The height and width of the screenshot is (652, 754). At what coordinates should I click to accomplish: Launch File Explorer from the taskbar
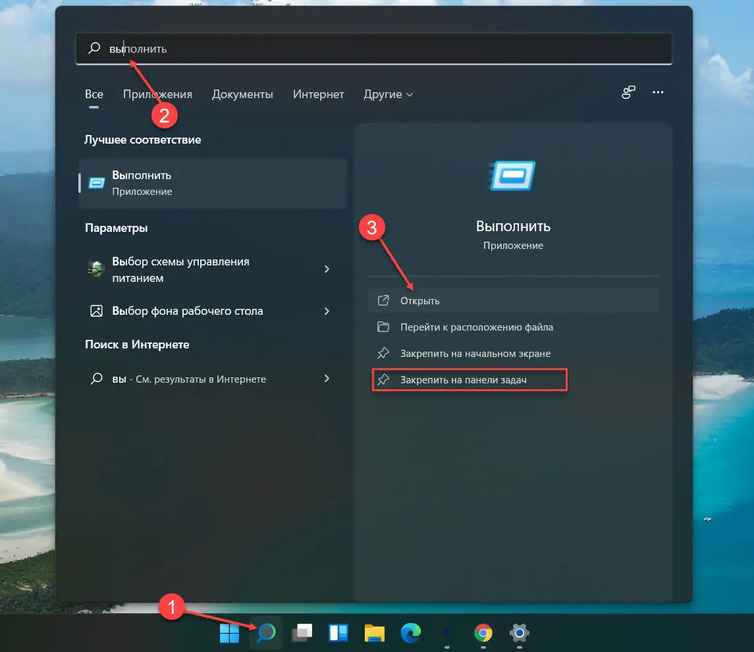[x=375, y=634]
